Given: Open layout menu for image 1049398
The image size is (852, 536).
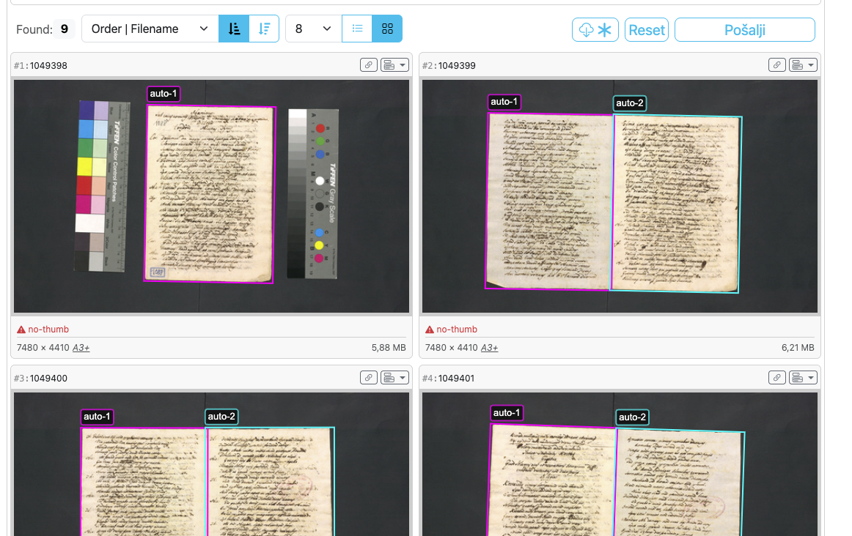Looking at the screenshot, I should [x=394, y=65].
